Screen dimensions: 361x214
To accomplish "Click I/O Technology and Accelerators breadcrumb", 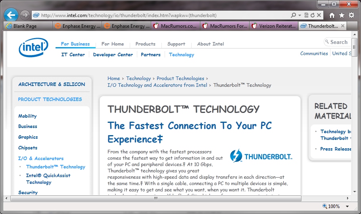I will pos(157,85).
